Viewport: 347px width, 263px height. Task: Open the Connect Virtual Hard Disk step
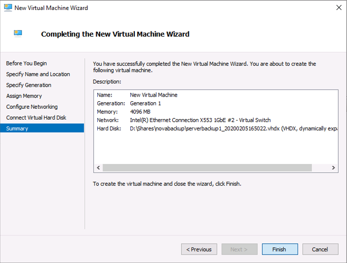point(36,117)
